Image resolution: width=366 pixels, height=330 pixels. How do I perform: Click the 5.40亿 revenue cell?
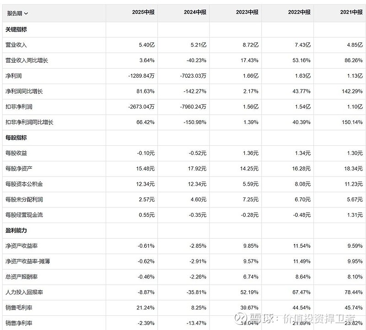click(x=146, y=45)
